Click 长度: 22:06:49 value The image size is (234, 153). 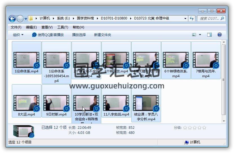pyautogui.click(x=84, y=128)
